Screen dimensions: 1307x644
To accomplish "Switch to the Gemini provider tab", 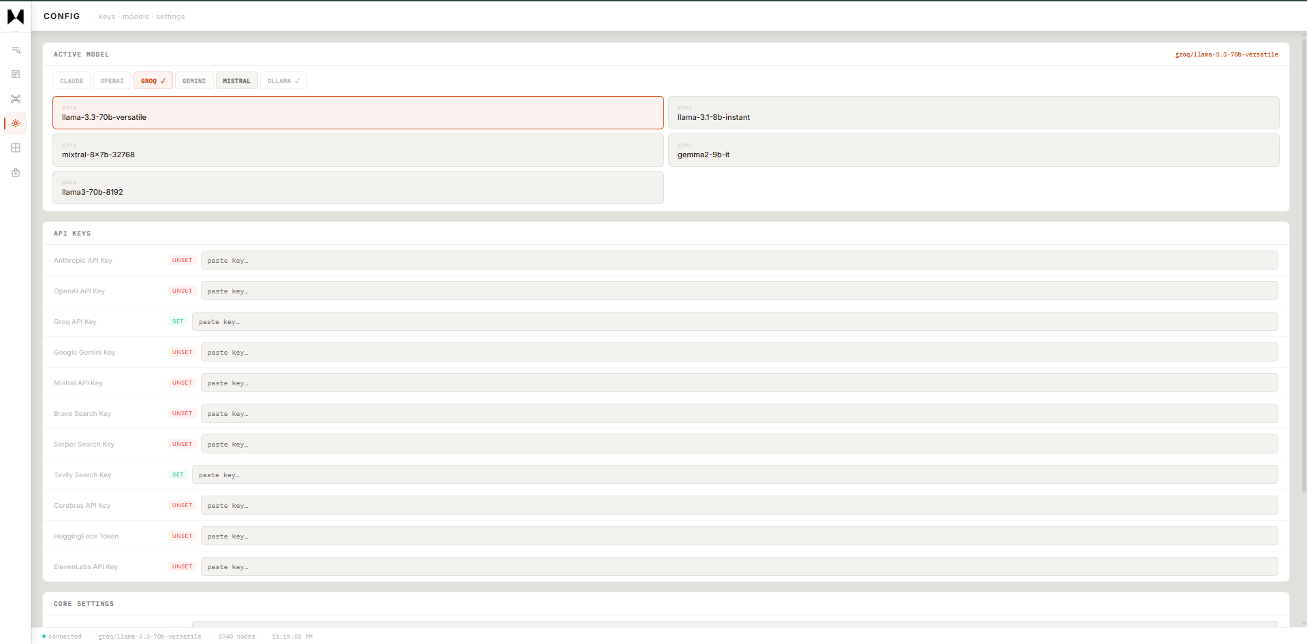I will (x=194, y=81).
